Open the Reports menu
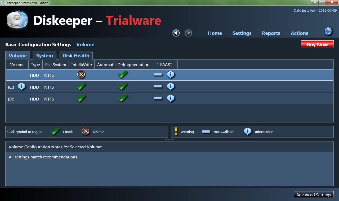 coord(271,33)
